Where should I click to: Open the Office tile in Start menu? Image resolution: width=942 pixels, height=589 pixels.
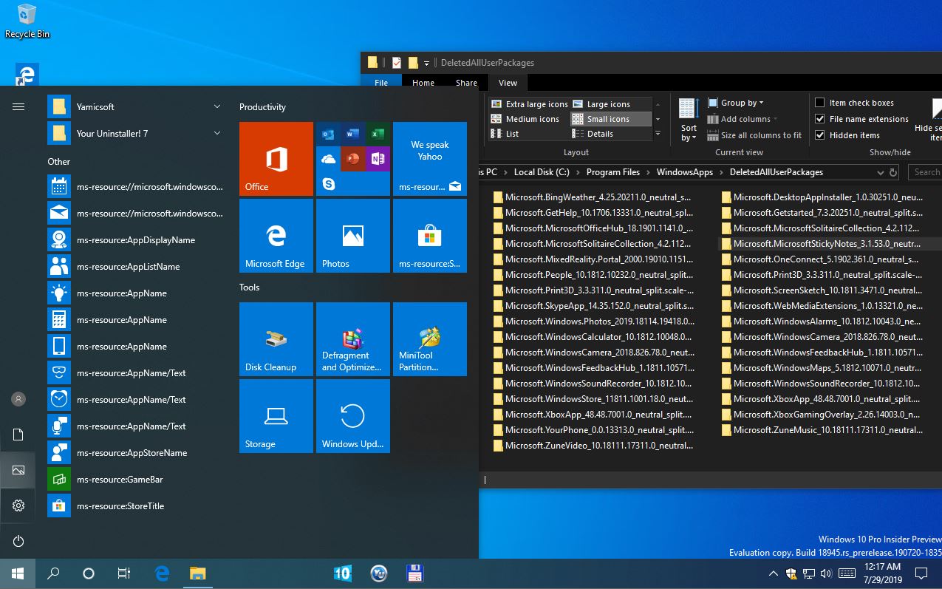coord(276,159)
